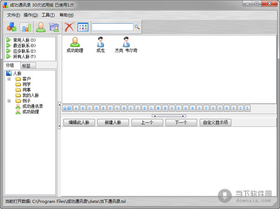280x209 pixels.
Task: Go to next contact with 下一个
Action: [x=181, y=122]
